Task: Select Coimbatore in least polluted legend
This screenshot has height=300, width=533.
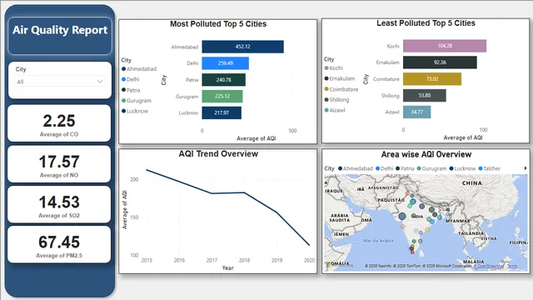Action: tap(341, 89)
